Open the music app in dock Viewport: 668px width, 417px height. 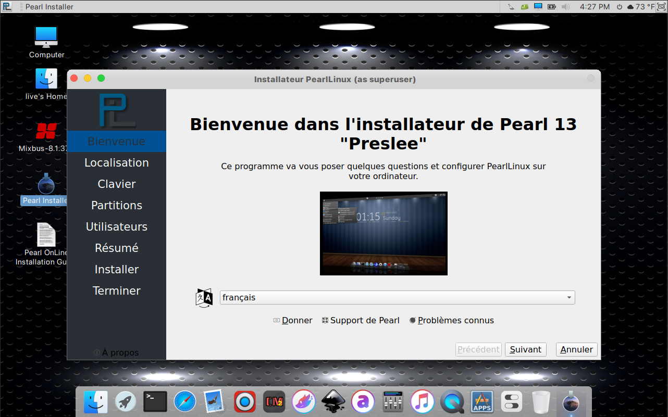click(422, 401)
